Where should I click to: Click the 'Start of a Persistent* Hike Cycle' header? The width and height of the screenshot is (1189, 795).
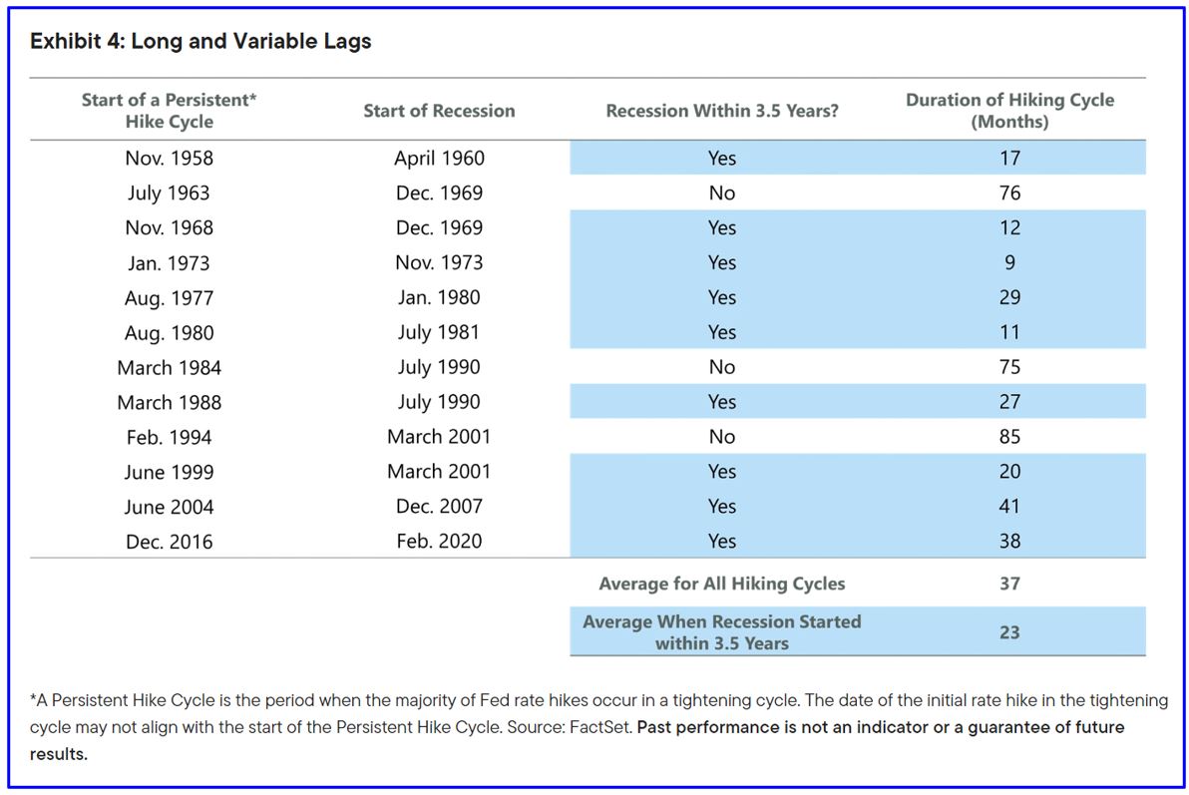170,111
